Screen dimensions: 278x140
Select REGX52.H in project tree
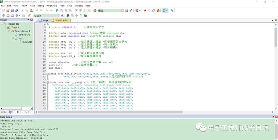pos(27,42)
